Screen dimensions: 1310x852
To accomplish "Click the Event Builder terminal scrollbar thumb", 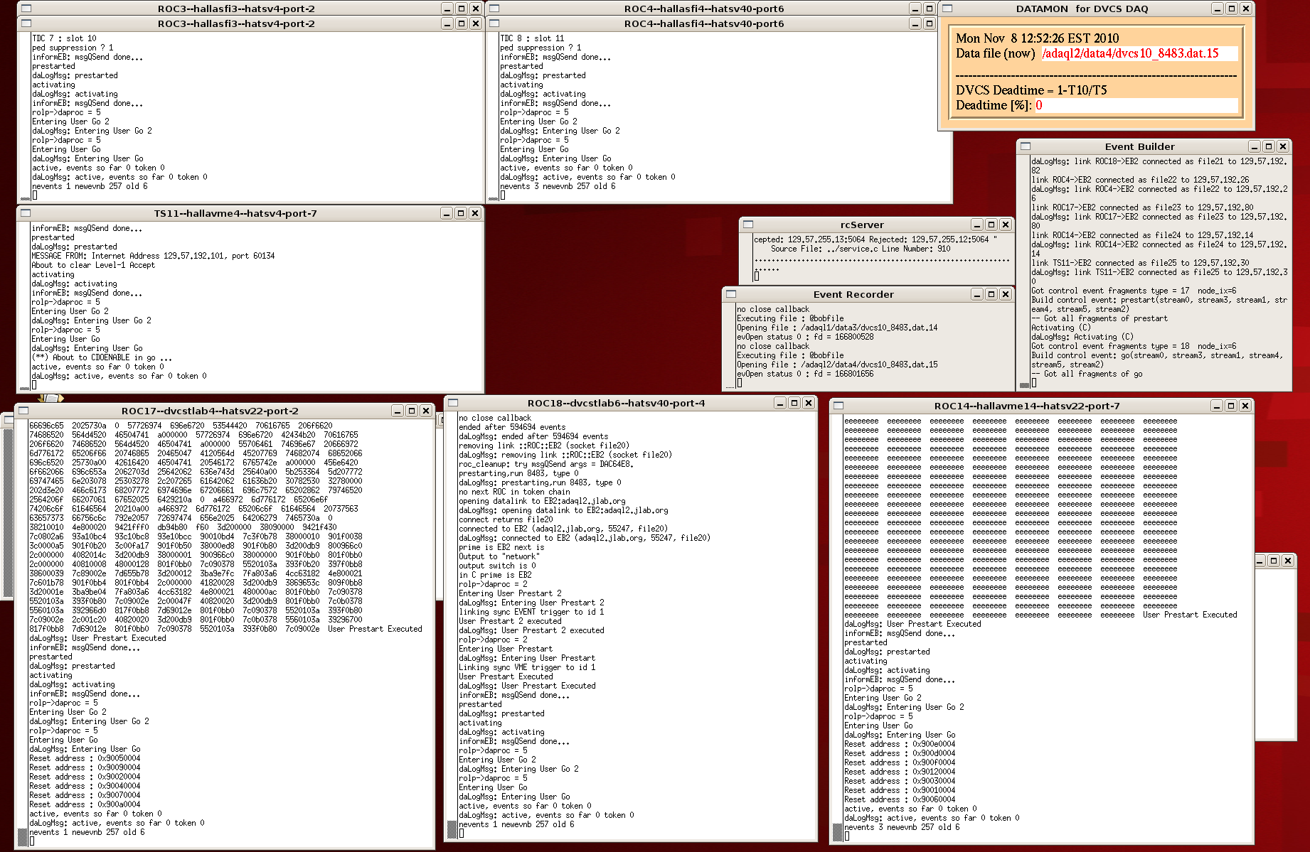I will 1024,384.
